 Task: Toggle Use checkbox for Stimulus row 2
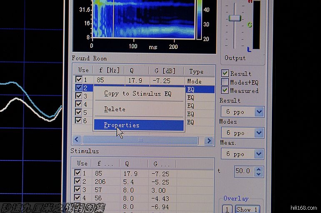(x=78, y=182)
